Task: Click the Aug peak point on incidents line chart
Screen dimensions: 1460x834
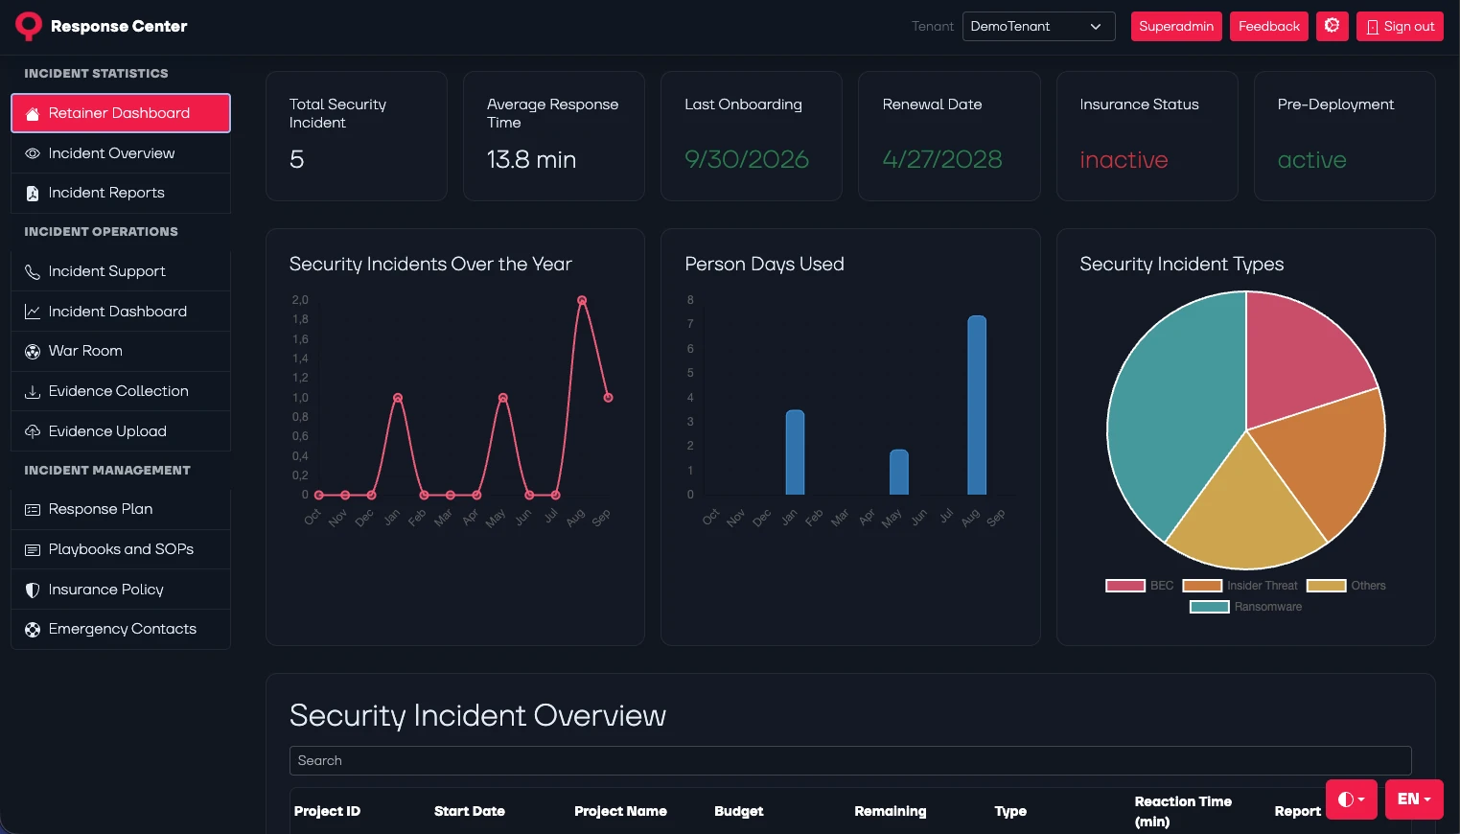Action: pyautogui.click(x=582, y=300)
